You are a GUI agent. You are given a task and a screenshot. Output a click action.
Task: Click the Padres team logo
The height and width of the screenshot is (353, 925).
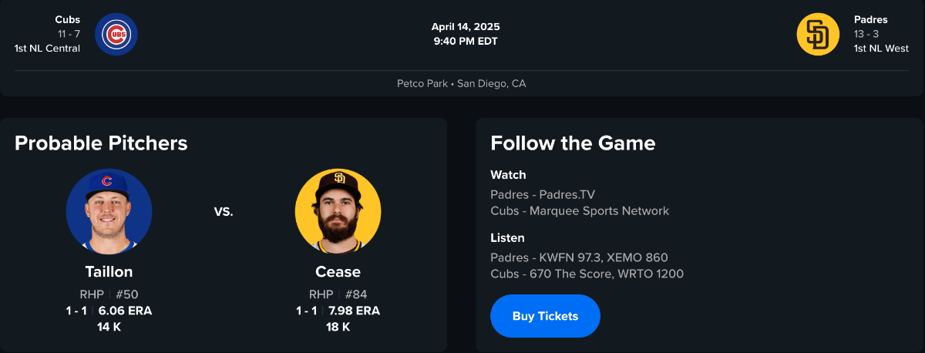(818, 34)
